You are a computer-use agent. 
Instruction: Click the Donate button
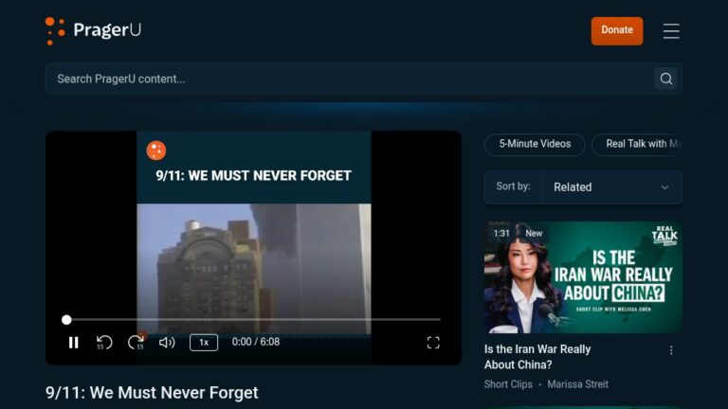tap(617, 30)
